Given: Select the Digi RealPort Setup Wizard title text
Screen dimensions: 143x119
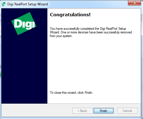Looking at the screenshot, I should point(27,4).
